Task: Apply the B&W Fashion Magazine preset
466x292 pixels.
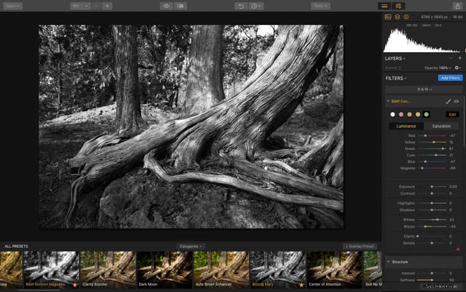Action: coord(52,270)
